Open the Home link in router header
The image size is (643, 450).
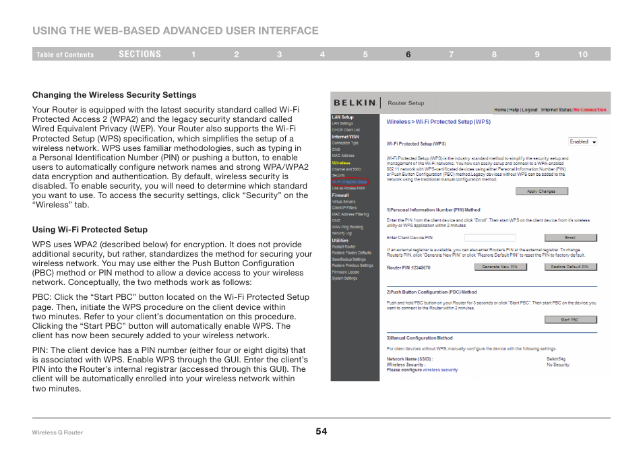tap(500, 110)
